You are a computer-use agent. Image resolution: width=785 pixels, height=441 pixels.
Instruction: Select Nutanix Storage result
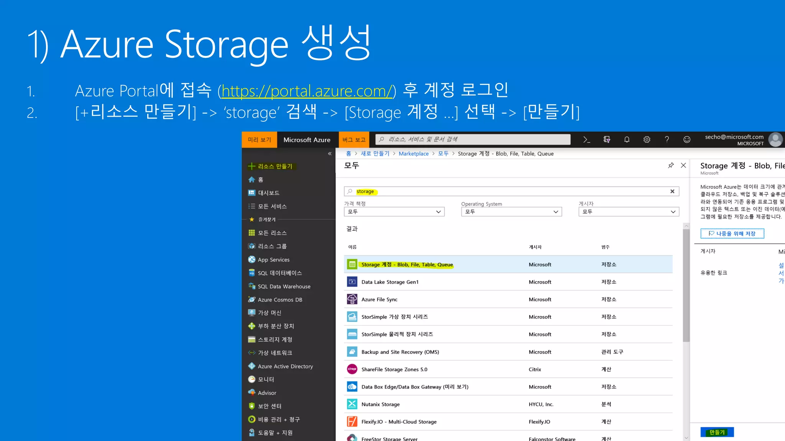[x=508, y=404]
